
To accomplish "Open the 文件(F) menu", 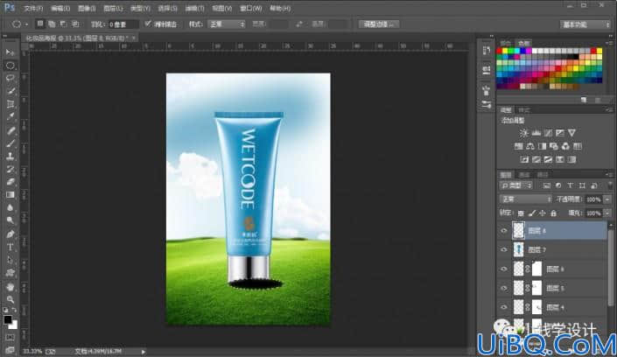I will coord(33,8).
